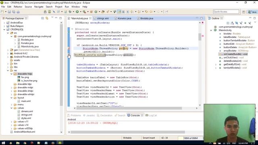Open the Refactor menu
Screen dimensions: 258x145
click(x=18, y=7)
